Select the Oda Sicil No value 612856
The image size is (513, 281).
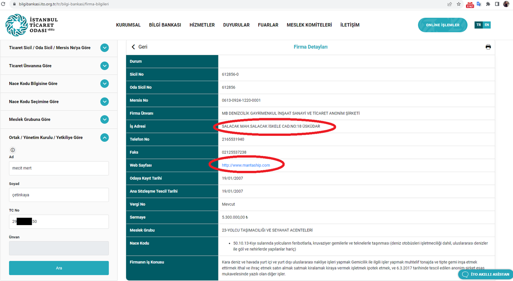(229, 87)
